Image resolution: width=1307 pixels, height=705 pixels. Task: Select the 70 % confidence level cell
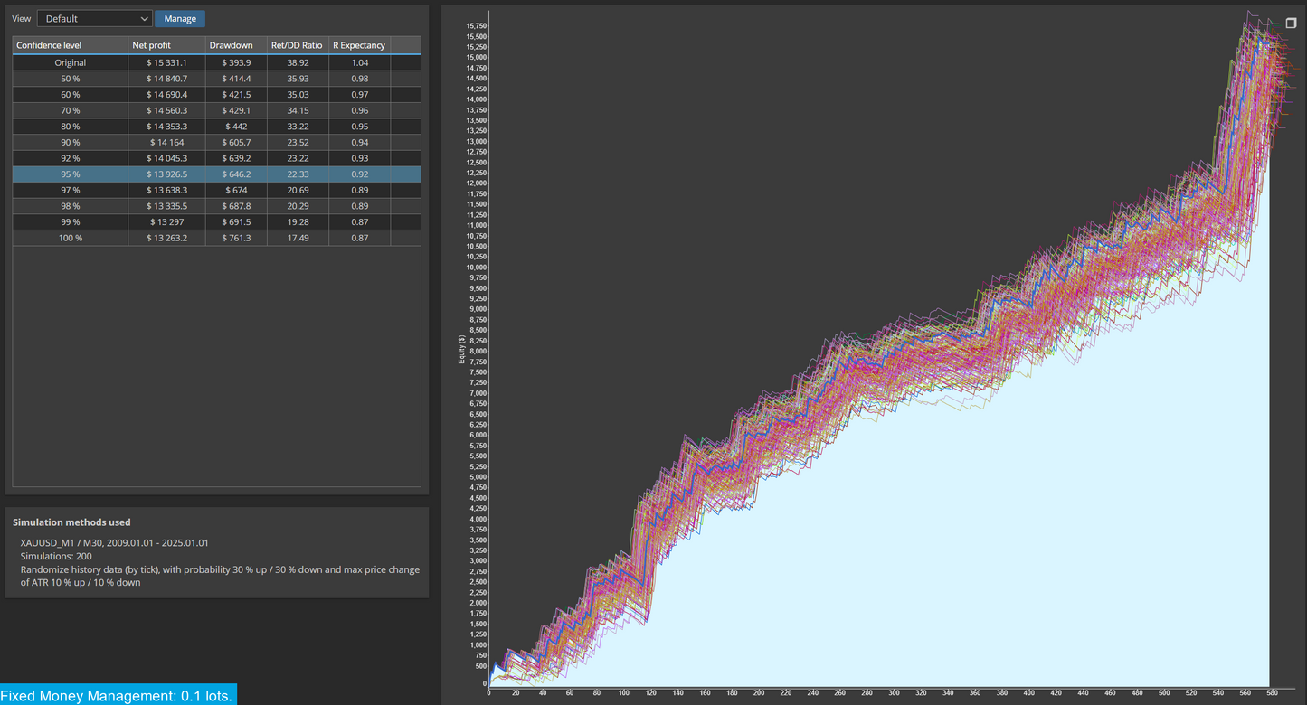[x=71, y=110]
